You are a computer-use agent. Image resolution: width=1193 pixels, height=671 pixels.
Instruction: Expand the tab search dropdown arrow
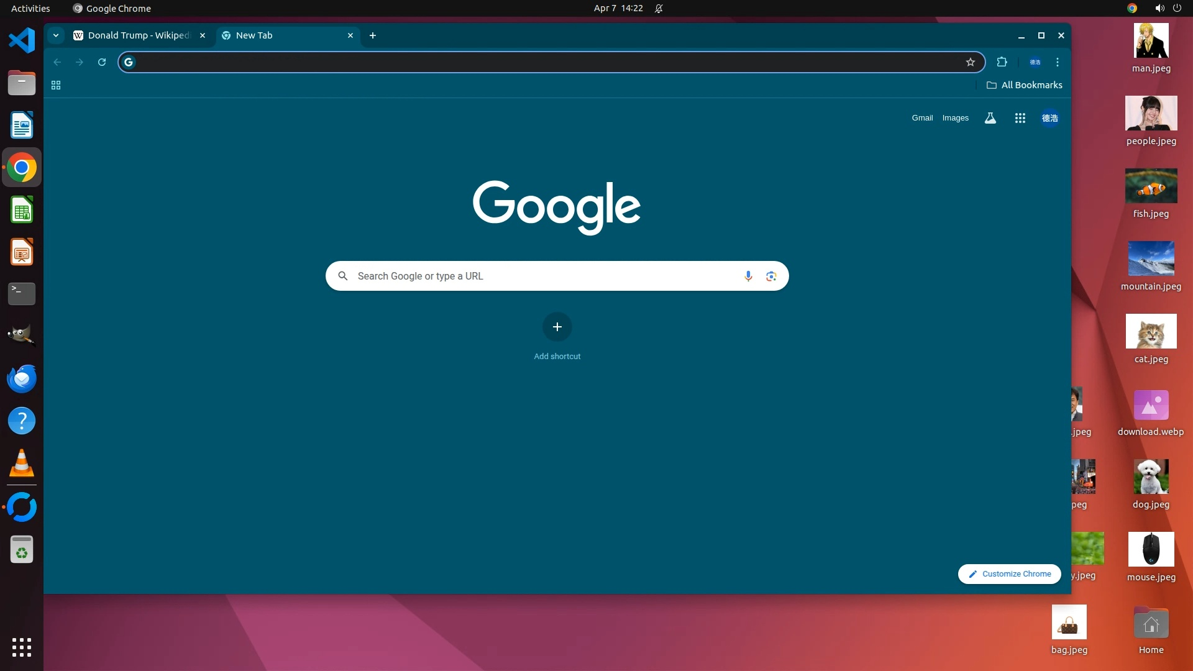tap(56, 35)
